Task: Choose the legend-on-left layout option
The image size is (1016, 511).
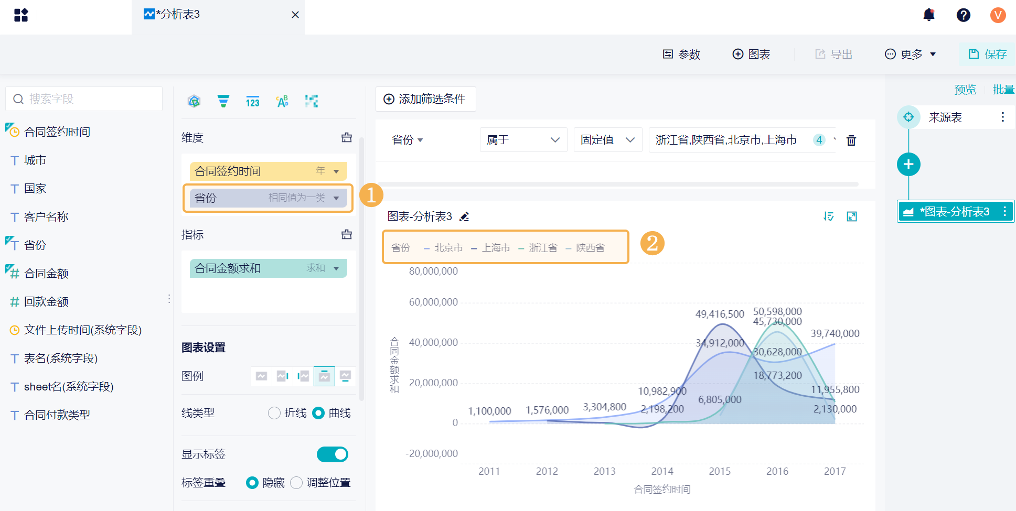Action: 303,376
